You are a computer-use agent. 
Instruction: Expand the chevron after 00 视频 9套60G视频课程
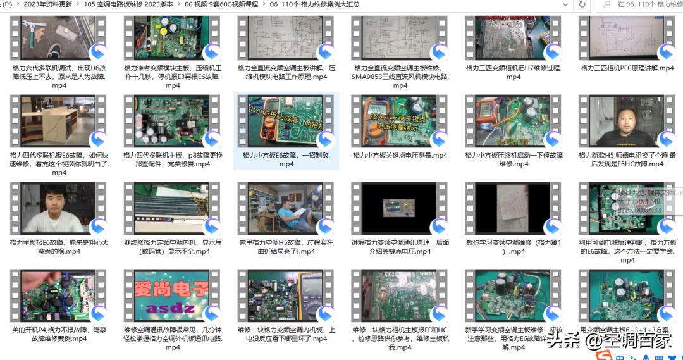tap(264, 4)
